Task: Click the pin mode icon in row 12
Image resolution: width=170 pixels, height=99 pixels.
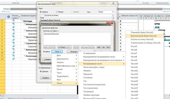Action: click(14, 59)
